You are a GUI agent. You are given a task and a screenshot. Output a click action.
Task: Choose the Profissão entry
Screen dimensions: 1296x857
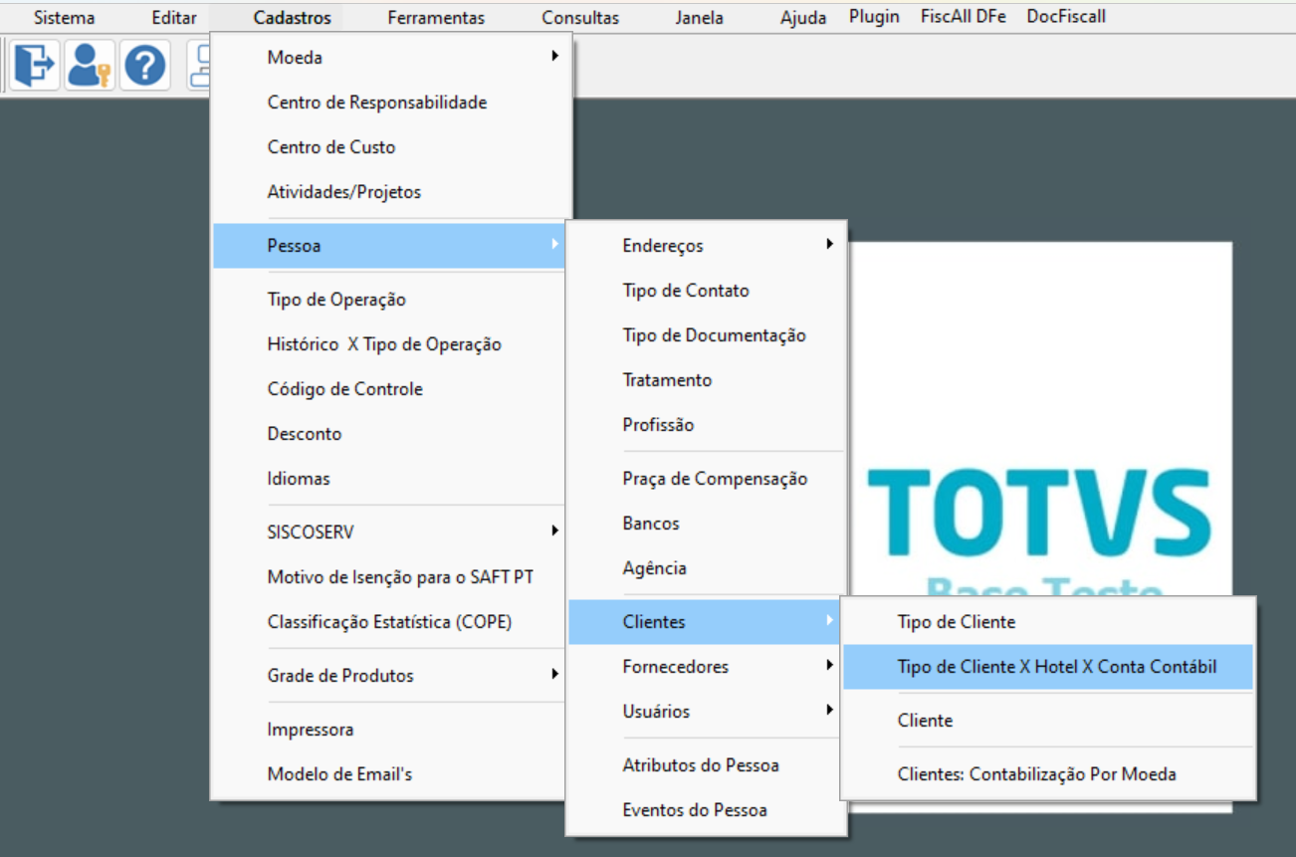[707, 425]
